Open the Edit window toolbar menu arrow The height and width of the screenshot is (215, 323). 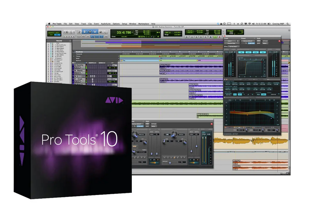click(x=289, y=30)
